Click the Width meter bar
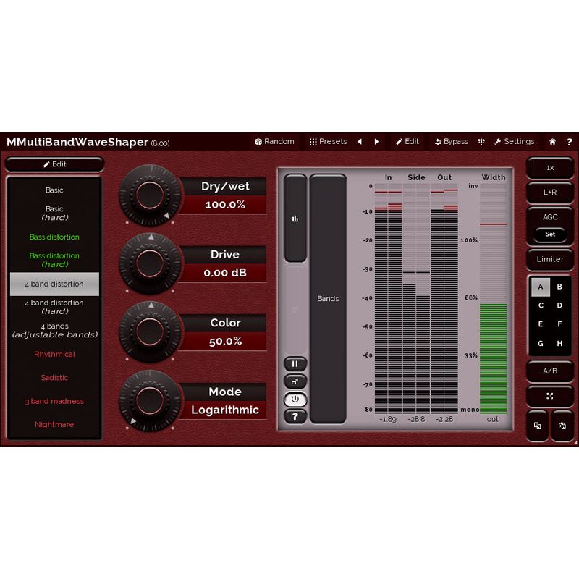 pos(493,299)
